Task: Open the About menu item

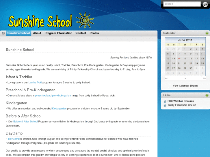Action: (x=37, y=33)
